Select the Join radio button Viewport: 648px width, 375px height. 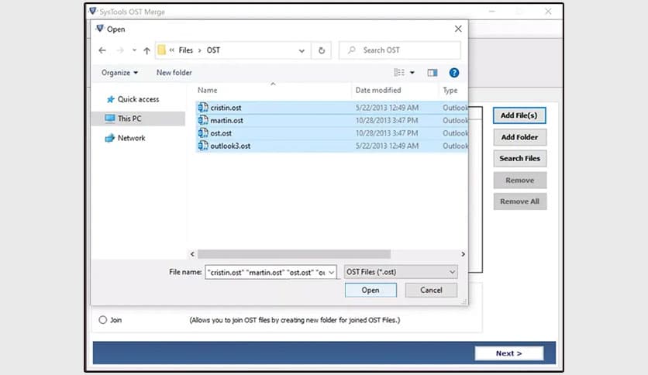coord(103,320)
